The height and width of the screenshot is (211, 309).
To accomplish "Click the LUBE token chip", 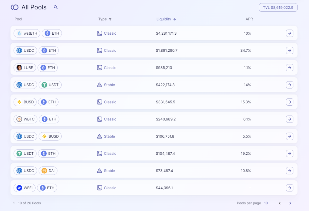I will click(x=25, y=68).
